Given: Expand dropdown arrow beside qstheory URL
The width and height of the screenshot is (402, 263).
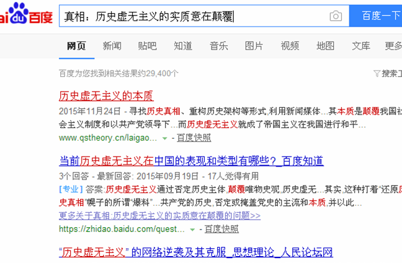Looking at the screenshot, I should (x=165, y=139).
